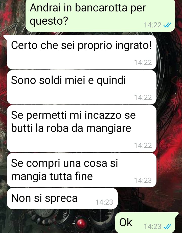The image size is (182, 233).
Task: Tap the sent 'Ok' message bubble
Action: [145, 223]
